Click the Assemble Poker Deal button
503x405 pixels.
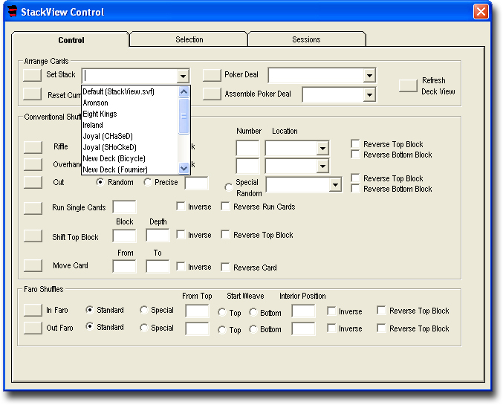tap(212, 94)
